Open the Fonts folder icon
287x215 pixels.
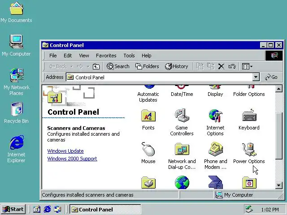(148, 116)
